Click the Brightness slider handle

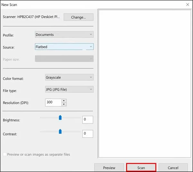(x=60, y=118)
